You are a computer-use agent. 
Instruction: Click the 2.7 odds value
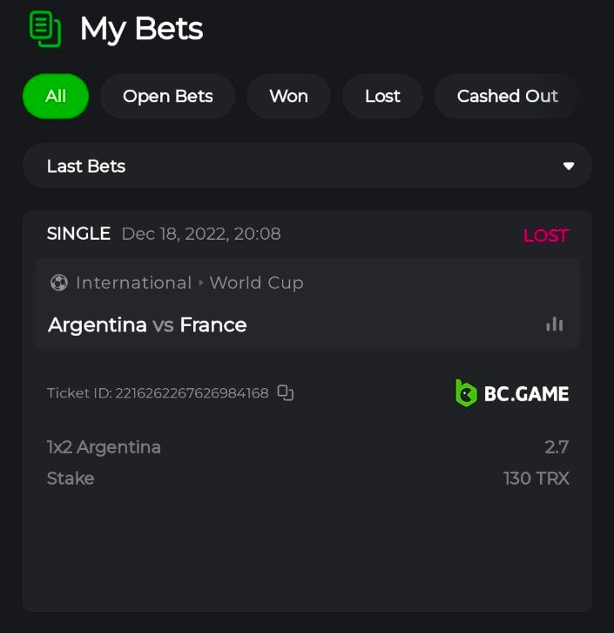click(x=557, y=447)
